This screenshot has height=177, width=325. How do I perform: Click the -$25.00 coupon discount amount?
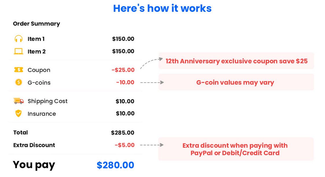[x=123, y=70]
